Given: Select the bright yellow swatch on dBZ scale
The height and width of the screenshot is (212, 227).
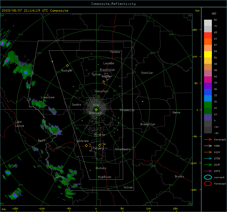Looking at the screenshot, I should tap(208, 54).
